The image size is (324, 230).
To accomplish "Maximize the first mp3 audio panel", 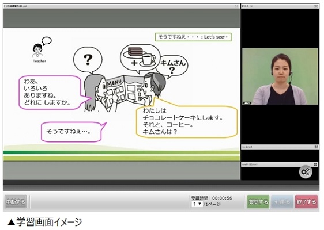I will (316, 147).
